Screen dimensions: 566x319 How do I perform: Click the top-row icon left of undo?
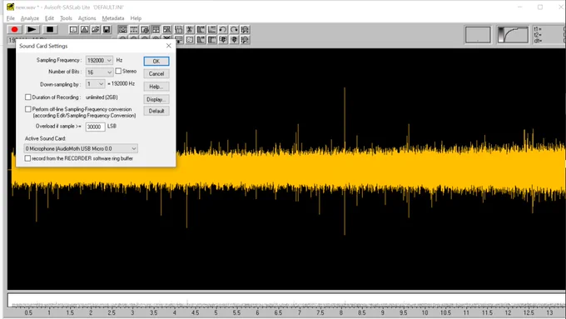(x=212, y=30)
